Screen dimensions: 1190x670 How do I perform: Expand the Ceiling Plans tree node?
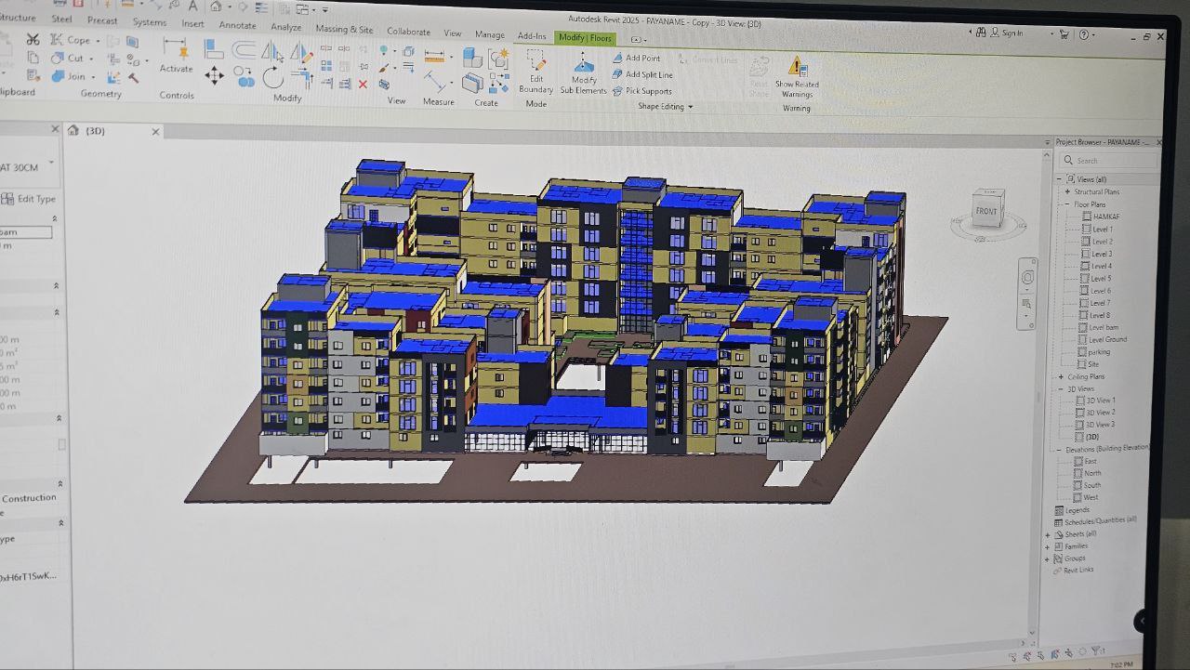(x=1061, y=376)
